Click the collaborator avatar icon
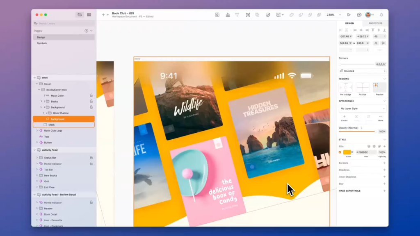 pyautogui.click(x=368, y=15)
